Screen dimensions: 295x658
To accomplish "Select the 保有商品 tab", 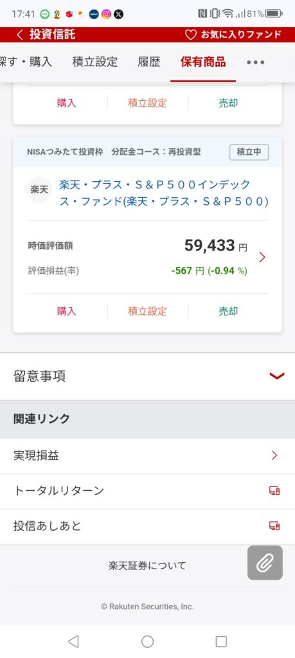I will (x=203, y=62).
